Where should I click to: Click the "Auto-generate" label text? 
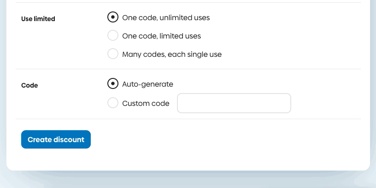147,84
